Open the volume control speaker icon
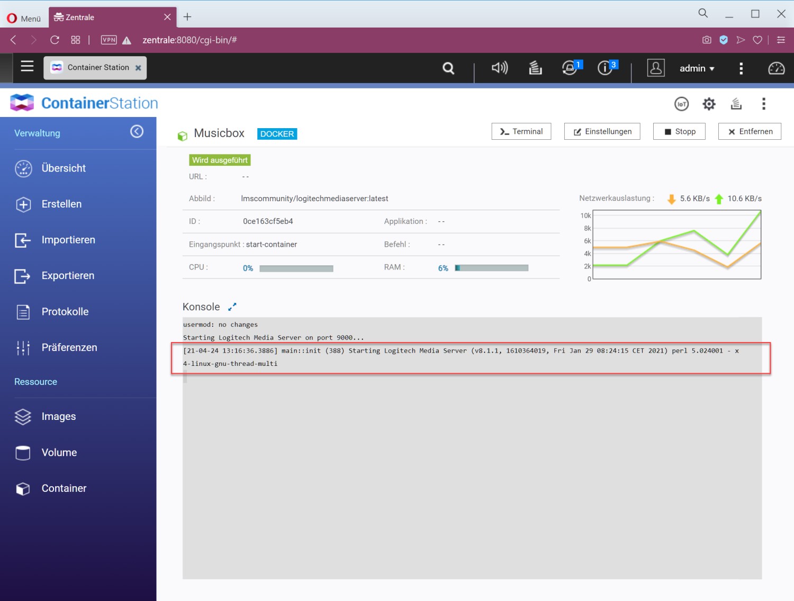The height and width of the screenshot is (601, 794). point(500,68)
